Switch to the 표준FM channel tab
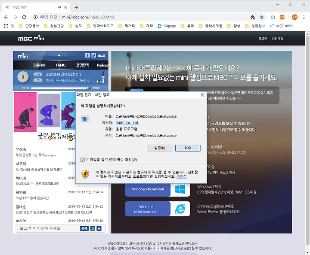The height and width of the screenshot is (255, 310). [39, 65]
